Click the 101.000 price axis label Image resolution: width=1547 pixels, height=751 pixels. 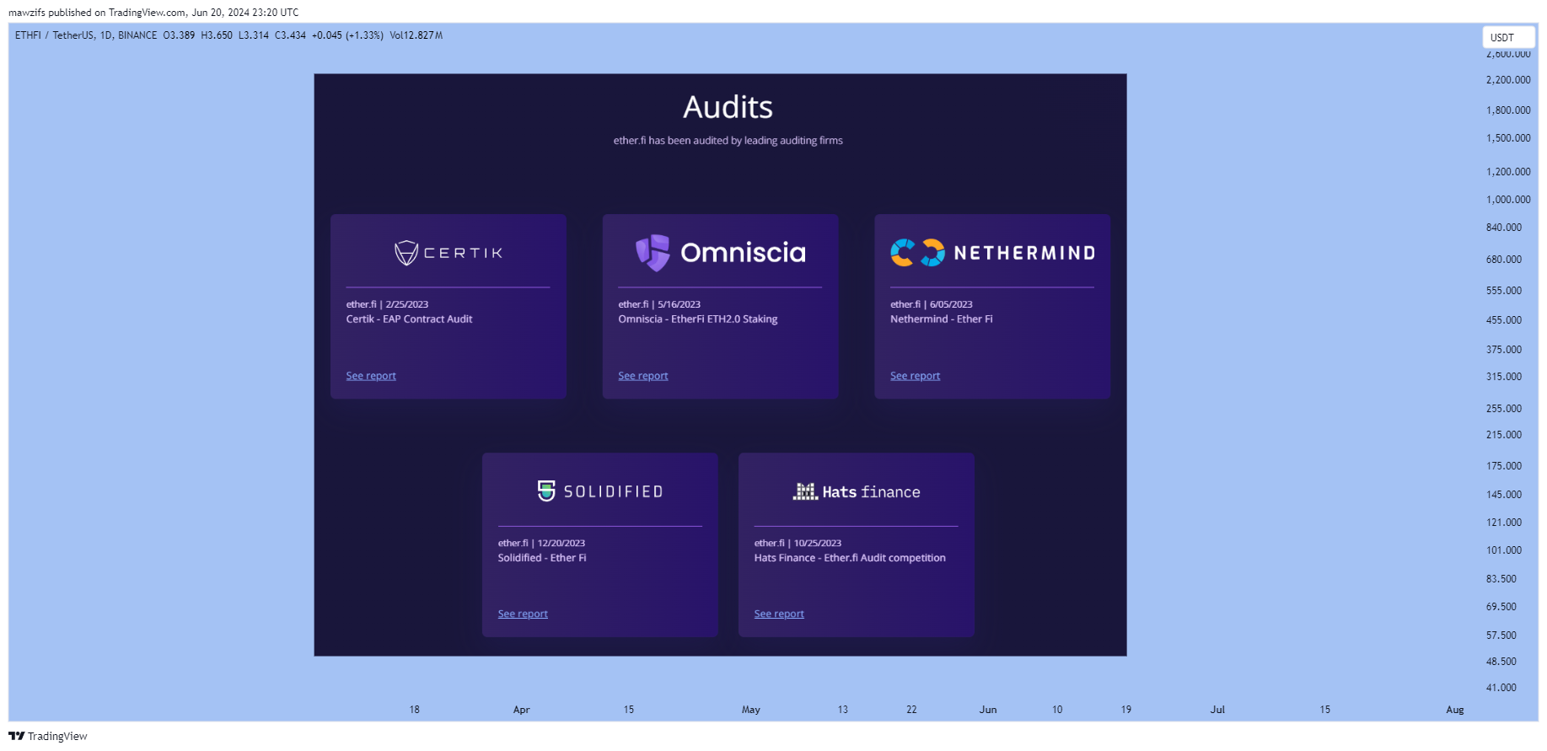point(1504,550)
